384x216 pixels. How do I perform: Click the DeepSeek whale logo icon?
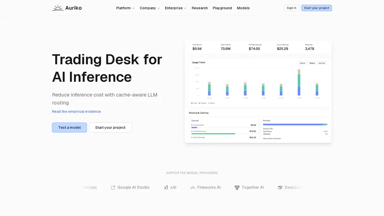[280, 187]
